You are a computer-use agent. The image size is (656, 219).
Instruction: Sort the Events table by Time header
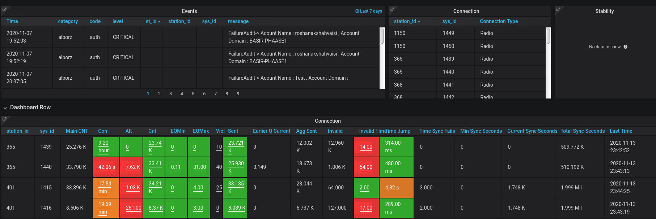pyautogui.click(x=12, y=21)
